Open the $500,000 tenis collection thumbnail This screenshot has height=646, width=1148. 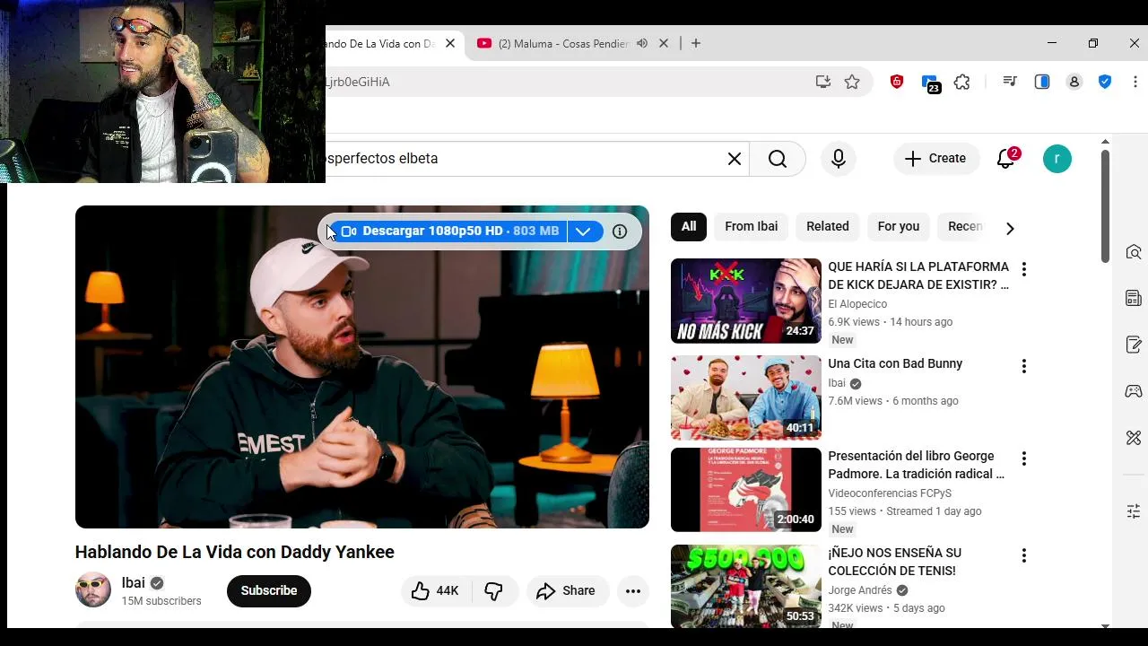[x=746, y=586]
